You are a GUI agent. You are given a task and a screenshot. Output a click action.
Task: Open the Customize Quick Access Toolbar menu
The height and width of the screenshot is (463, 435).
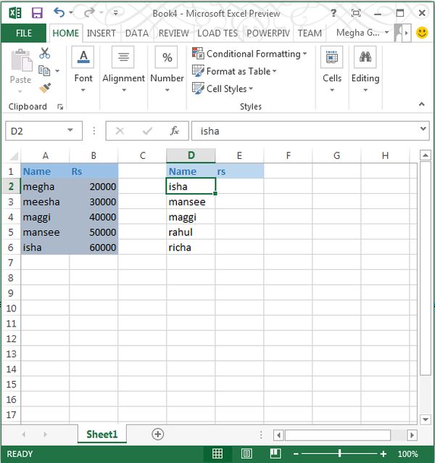[x=115, y=12]
